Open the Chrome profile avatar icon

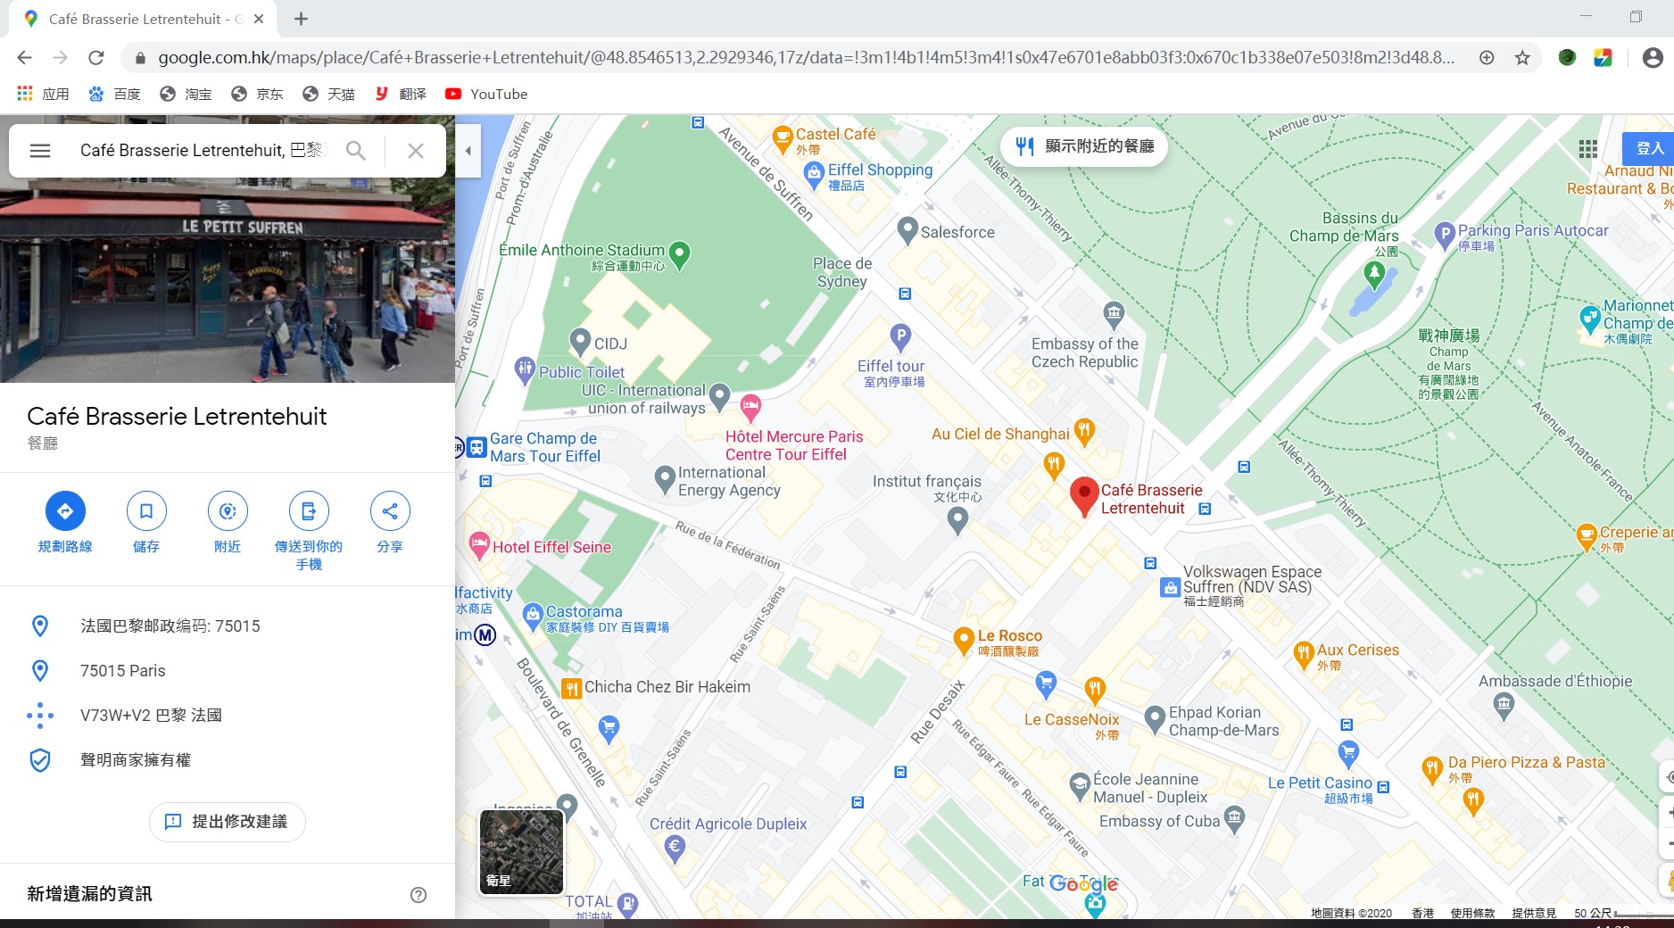coord(1653,58)
